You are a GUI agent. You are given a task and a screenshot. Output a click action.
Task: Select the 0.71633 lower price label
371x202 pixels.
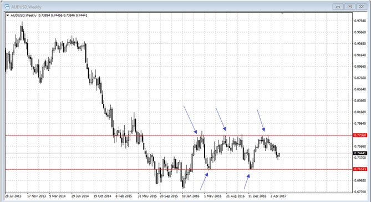pos(360,169)
